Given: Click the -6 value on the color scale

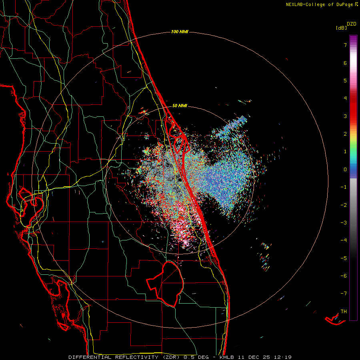Looking at the screenshot, I should point(344,276).
